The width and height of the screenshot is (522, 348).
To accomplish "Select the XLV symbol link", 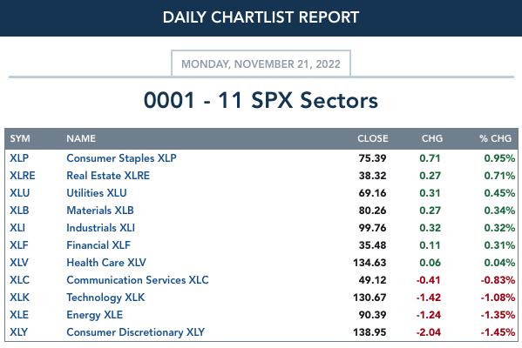I will pos(19,263).
